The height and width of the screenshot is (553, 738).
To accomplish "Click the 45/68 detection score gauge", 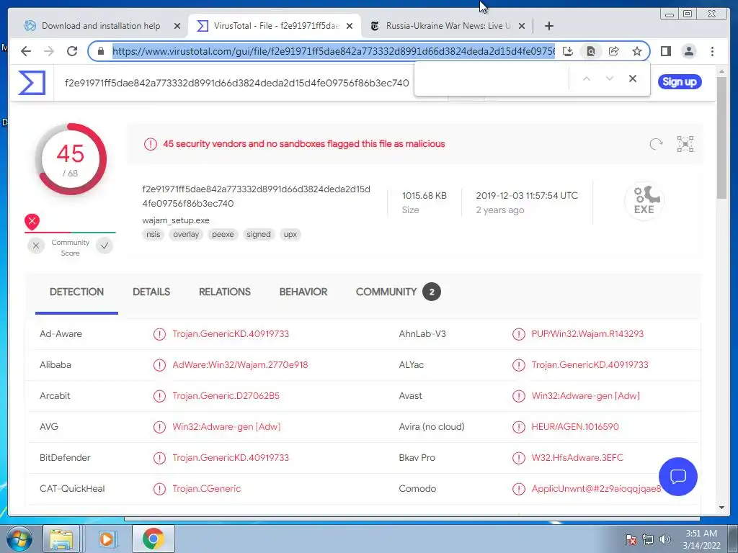I will pyautogui.click(x=71, y=159).
